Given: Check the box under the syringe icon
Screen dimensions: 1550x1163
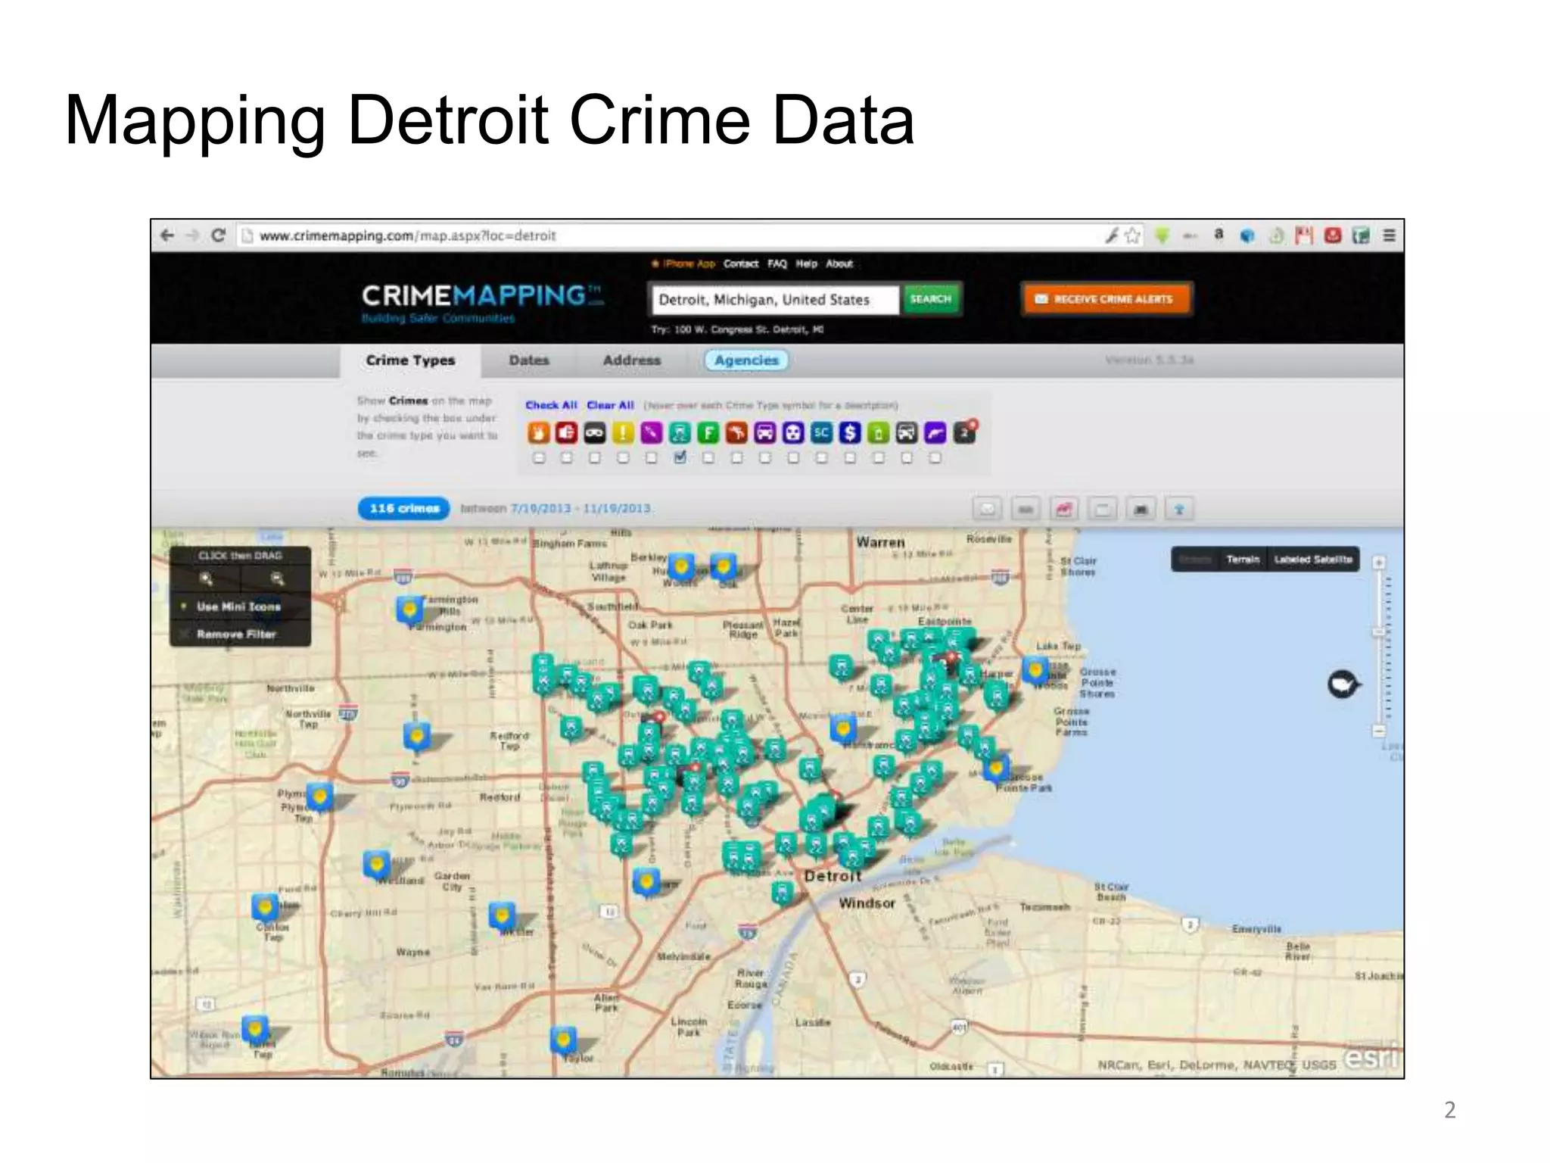Looking at the screenshot, I should pos(652,457).
